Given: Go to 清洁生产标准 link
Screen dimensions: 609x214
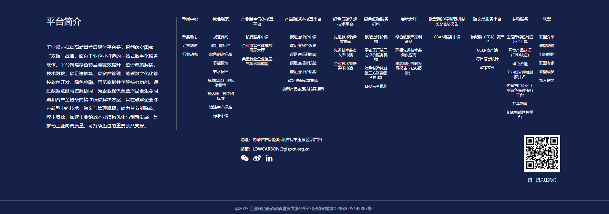Looking at the screenshot, I should click(221, 107).
